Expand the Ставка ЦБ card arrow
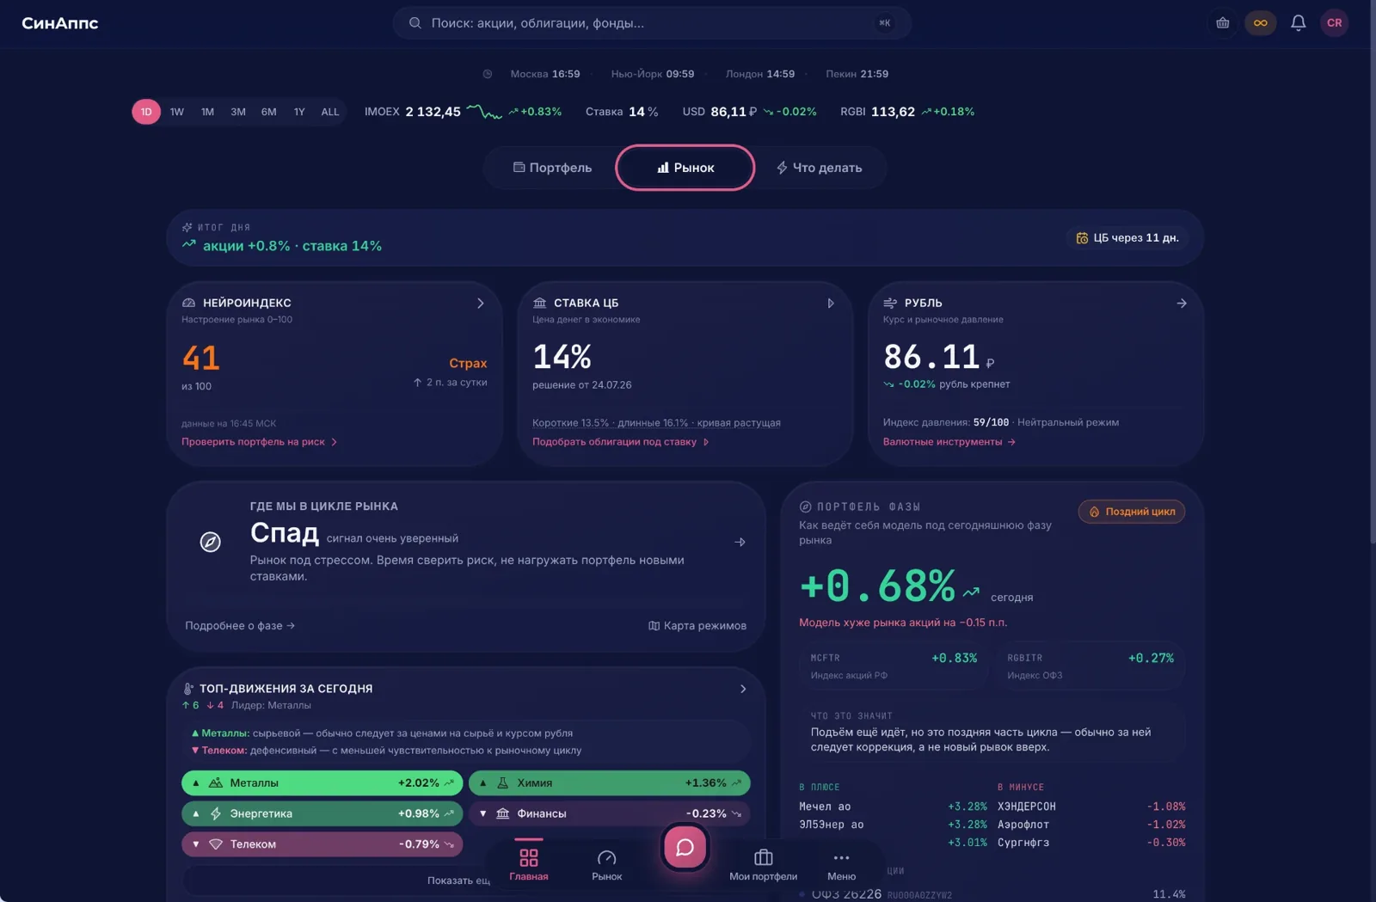The image size is (1376, 902). point(831,304)
